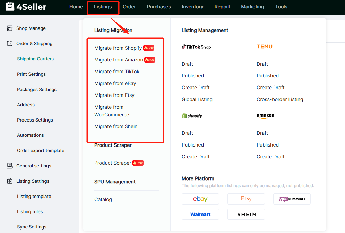
Task: Open the Walmart platform card
Action: (x=200, y=214)
